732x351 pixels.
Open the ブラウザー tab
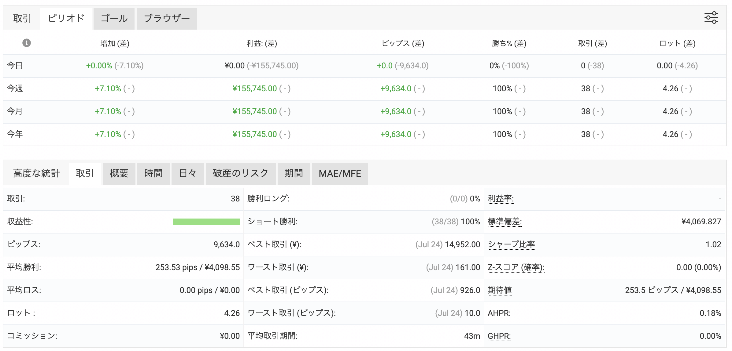tap(167, 19)
